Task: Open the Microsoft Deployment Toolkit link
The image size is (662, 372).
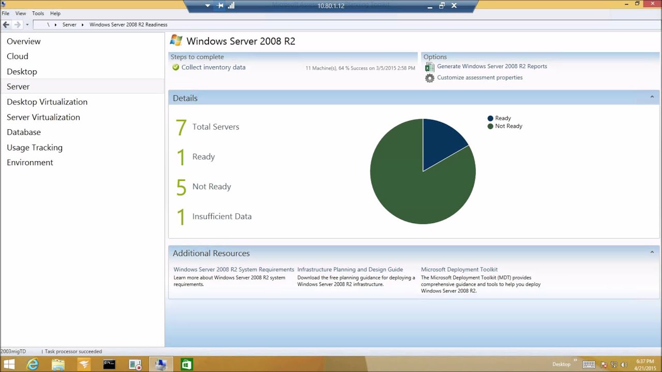Action: 459,269
